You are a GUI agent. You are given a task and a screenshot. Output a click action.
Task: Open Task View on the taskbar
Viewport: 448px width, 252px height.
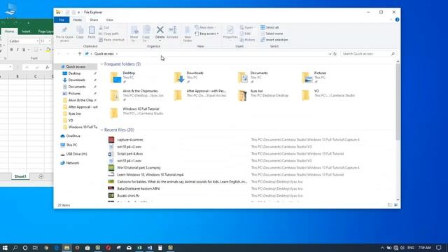(x=35, y=248)
